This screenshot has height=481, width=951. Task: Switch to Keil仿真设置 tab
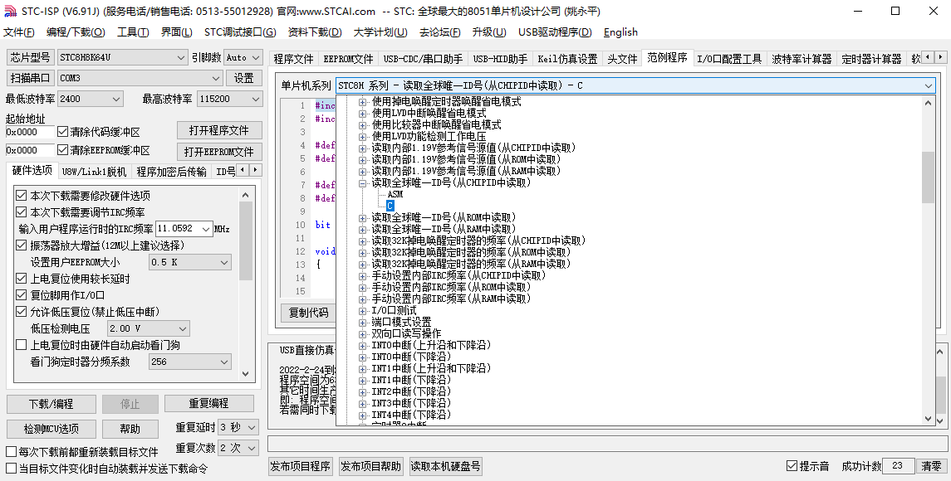pos(567,59)
